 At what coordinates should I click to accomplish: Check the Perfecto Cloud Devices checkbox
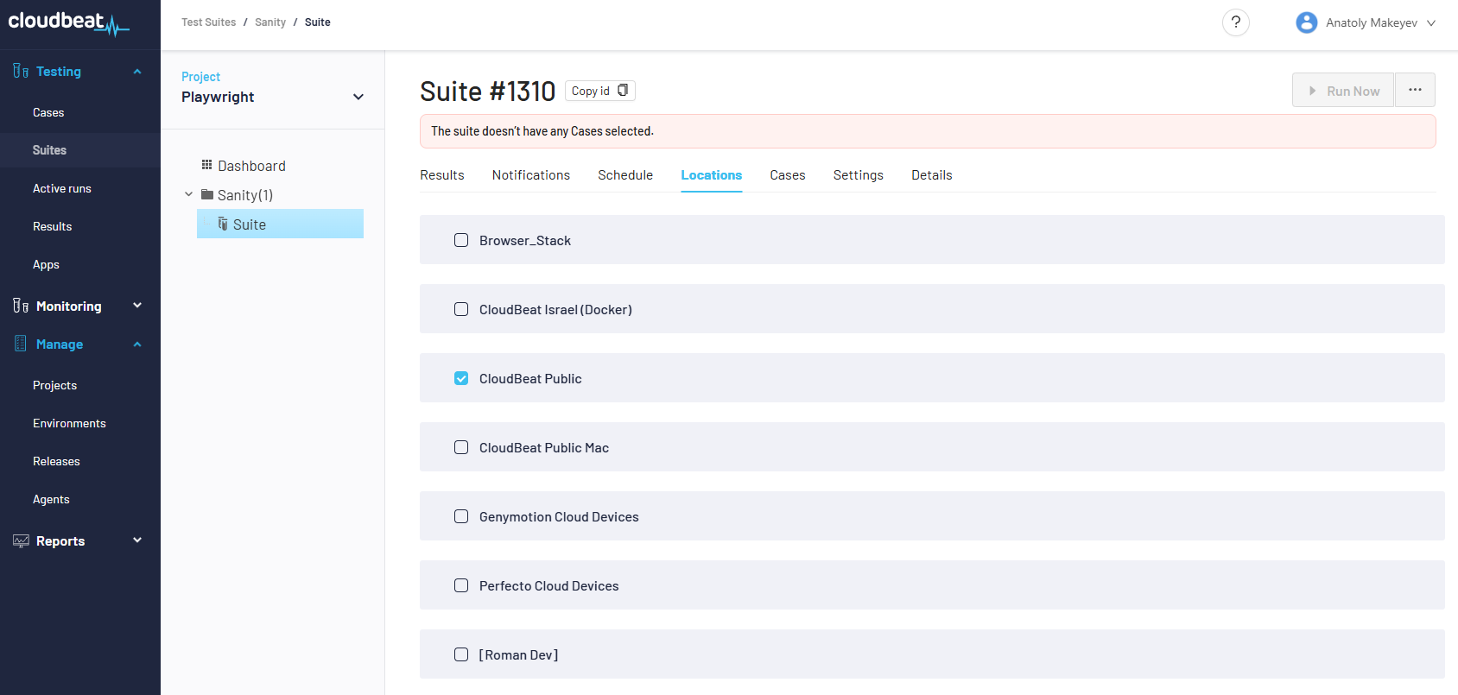[x=461, y=585]
